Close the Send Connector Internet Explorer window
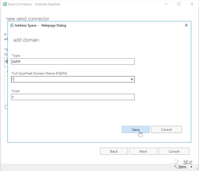The image size is (199, 171). click(x=192, y=4)
